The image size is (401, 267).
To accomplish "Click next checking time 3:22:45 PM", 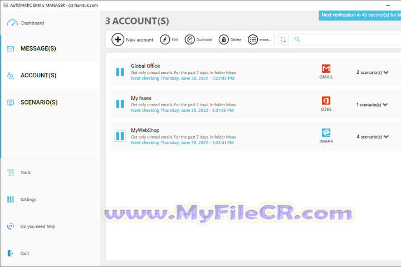I will (x=183, y=78).
